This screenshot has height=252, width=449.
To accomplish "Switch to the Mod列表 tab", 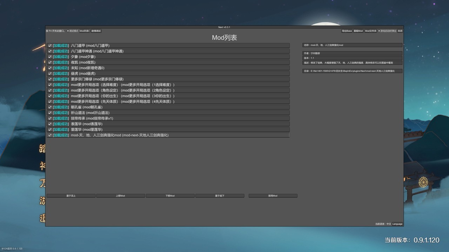I will coord(84,31).
